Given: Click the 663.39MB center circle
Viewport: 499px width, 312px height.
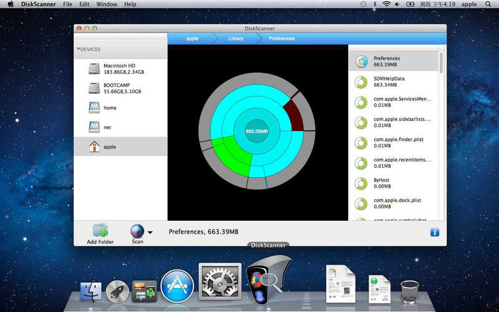Looking at the screenshot, I should pos(257,131).
